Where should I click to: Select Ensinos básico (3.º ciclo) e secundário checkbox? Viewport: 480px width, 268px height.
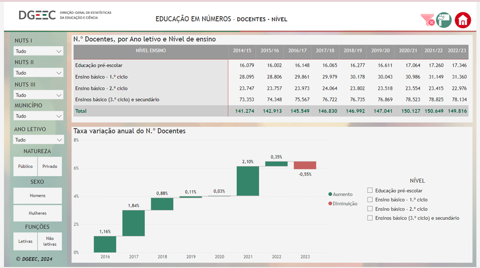pos(370,218)
